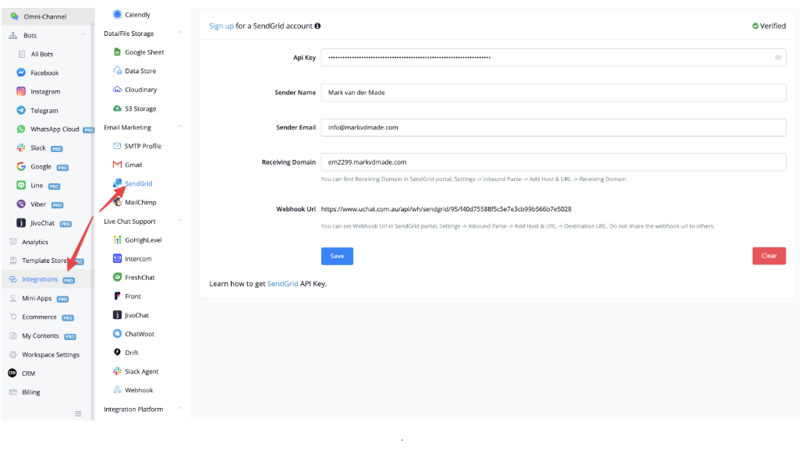Viewport: 800px width, 454px height.
Task: Click the S3 Storage icon
Action: 117,108
